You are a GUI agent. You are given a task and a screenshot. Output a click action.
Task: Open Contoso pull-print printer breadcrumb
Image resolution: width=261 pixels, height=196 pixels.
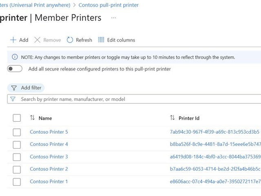tap(108, 5)
